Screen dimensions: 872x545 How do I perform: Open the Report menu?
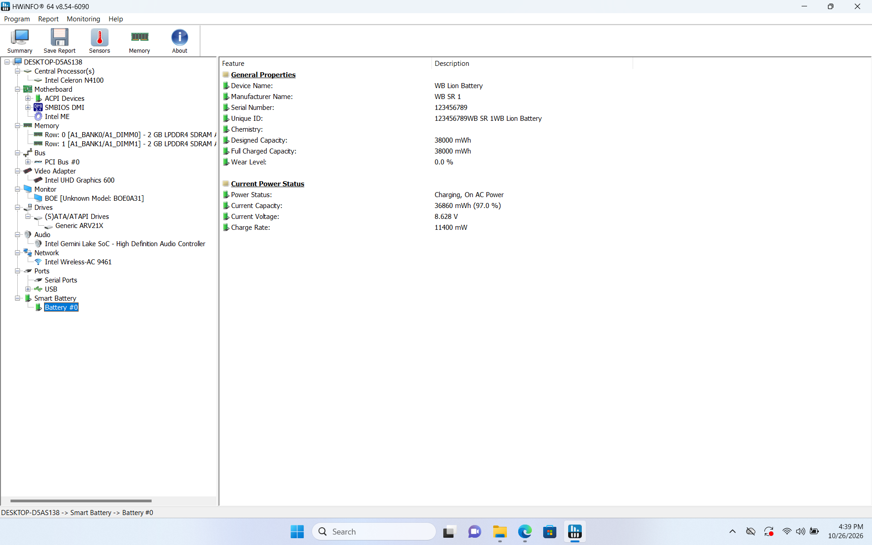[48, 19]
